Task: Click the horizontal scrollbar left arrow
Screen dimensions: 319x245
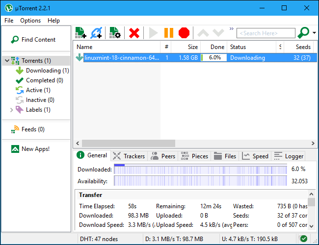Action: tap(78, 143)
